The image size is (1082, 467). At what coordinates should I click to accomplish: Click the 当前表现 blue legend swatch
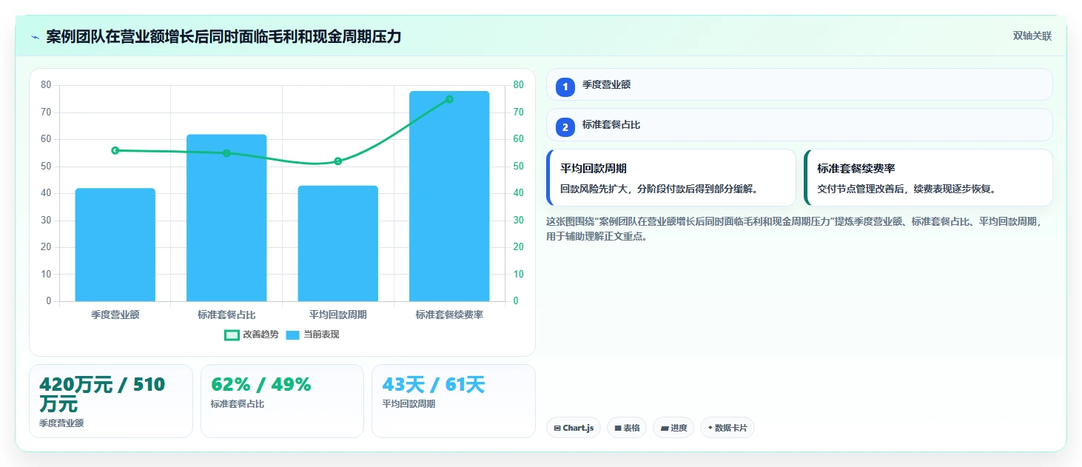(292, 335)
